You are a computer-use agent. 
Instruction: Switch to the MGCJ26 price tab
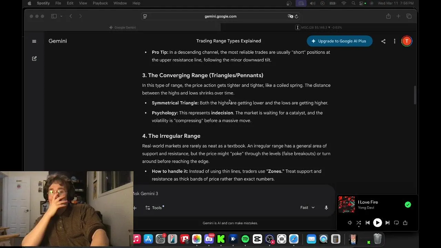pyautogui.click(x=319, y=28)
